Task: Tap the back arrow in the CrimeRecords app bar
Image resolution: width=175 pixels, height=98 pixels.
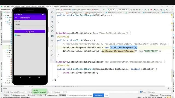Action: (16, 18)
